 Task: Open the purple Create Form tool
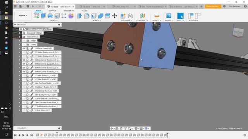[71, 16]
